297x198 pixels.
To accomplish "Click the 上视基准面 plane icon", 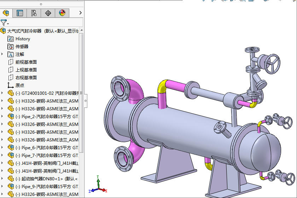I will tap(11, 70).
